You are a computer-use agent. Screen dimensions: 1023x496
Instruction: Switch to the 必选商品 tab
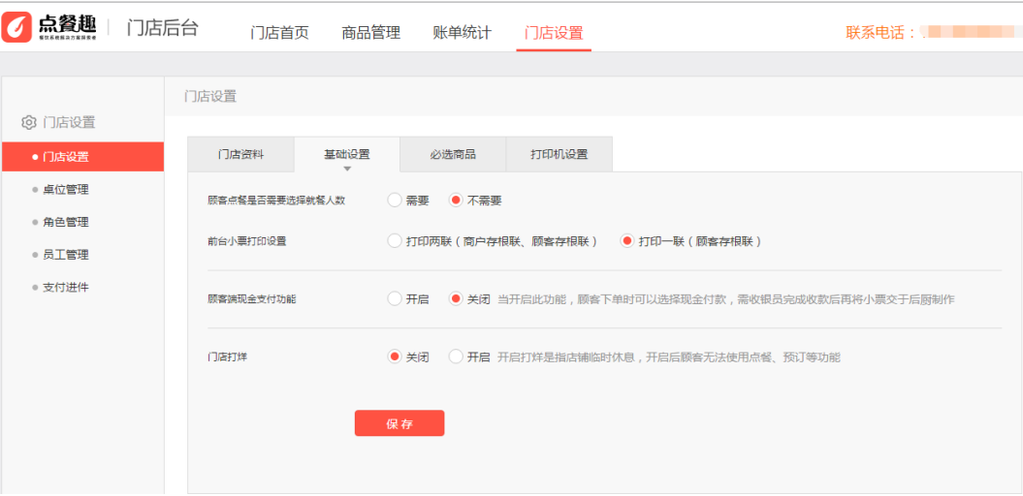tap(453, 154)
